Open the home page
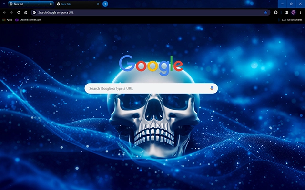 (26, 13)
